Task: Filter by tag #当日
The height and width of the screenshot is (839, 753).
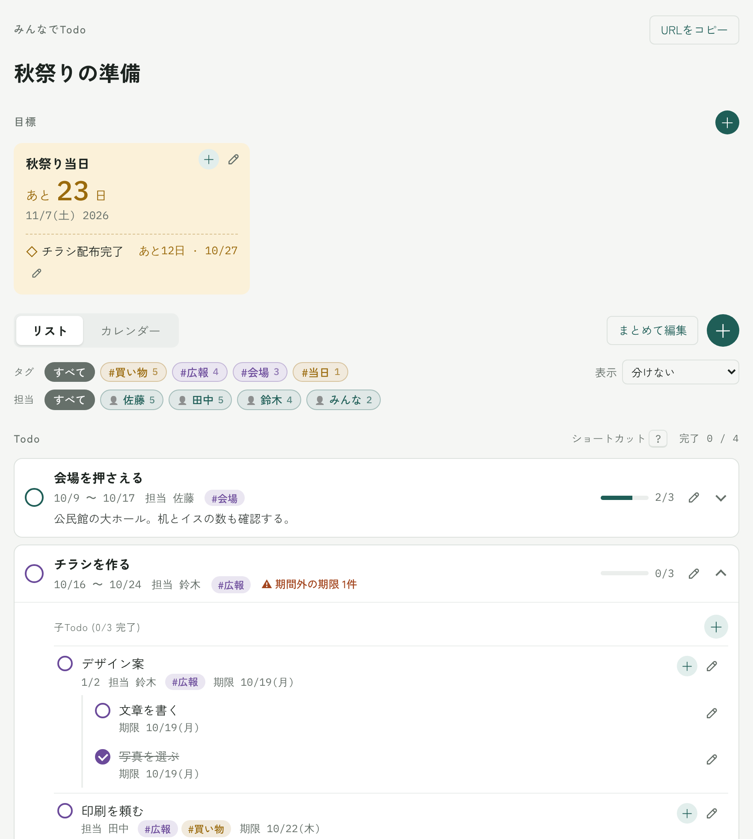Action: click(320, 372)
